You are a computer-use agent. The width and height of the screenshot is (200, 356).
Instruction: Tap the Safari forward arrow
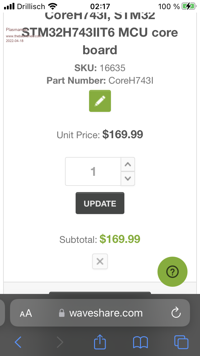click(x=59, y=342)
